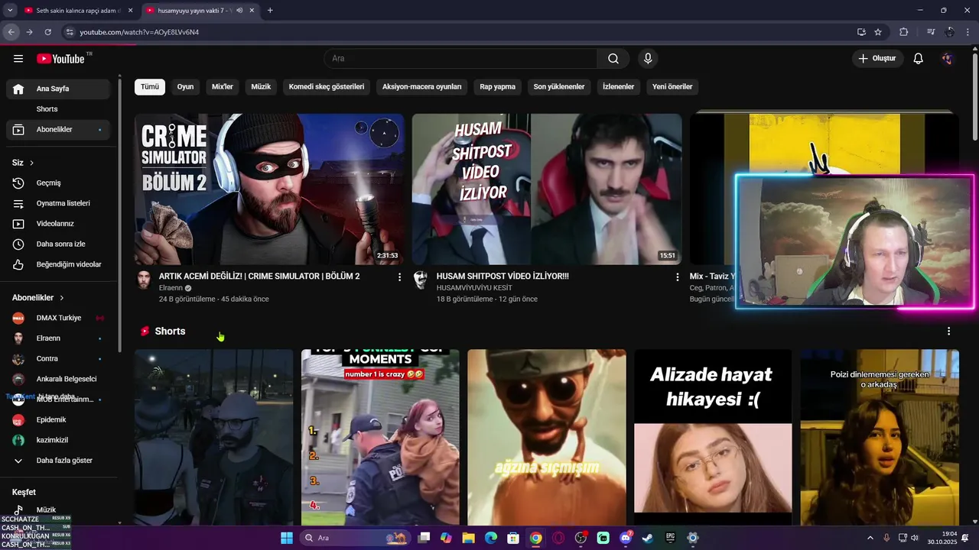
Task: Go back in browser
Action: coord(11,32)
